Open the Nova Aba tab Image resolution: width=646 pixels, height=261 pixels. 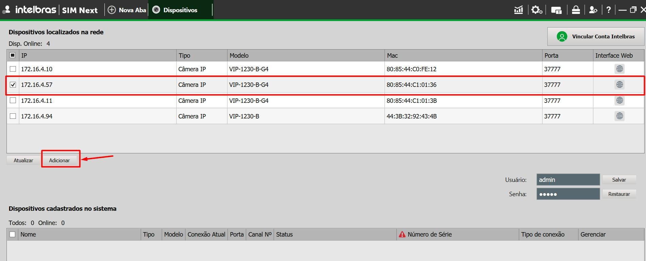click(127, 10)
